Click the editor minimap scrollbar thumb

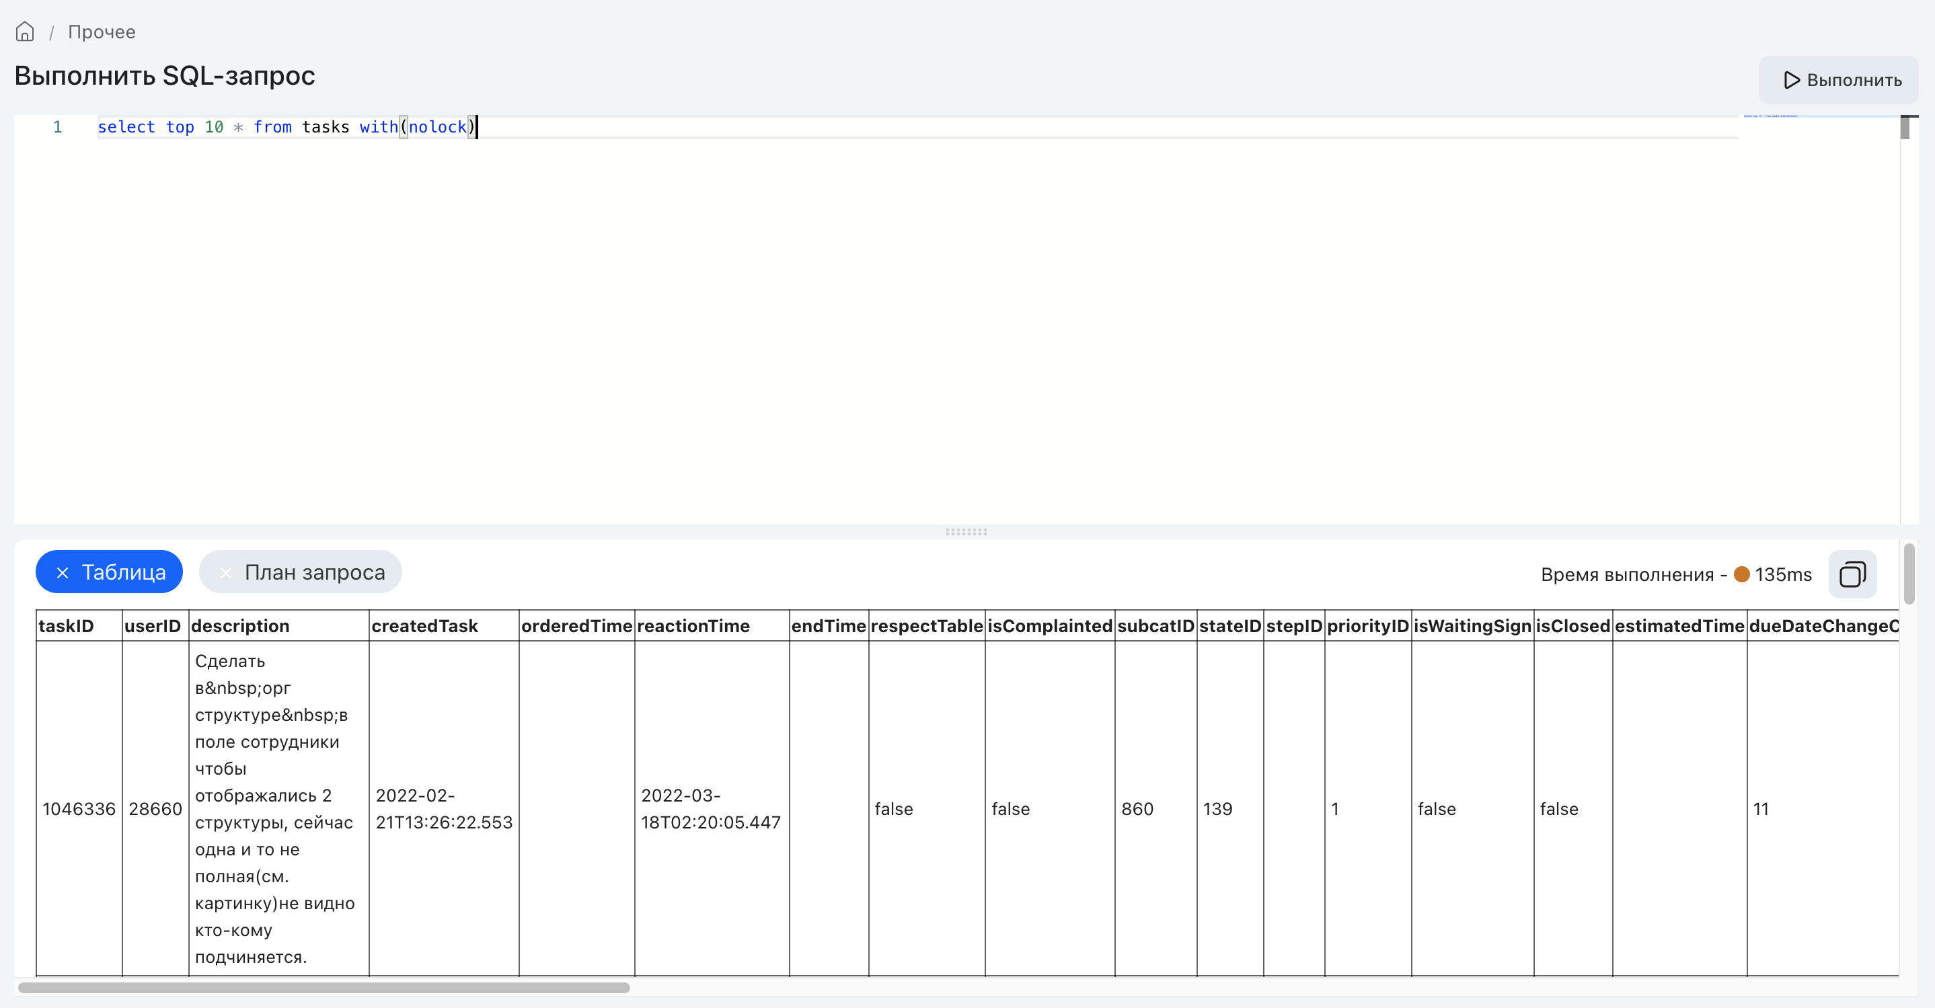pos(1904,128)
